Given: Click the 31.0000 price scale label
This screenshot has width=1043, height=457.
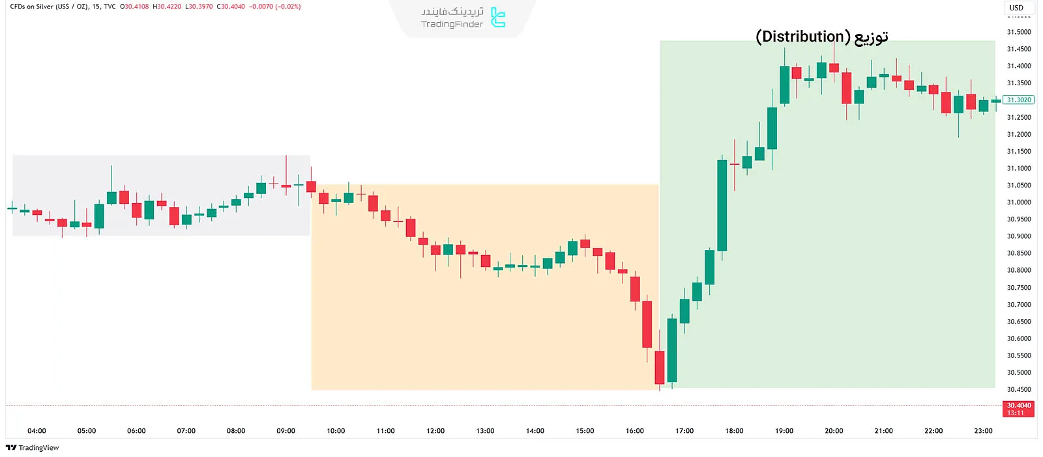Looking at the screenshot, I should click(1019, 202).
